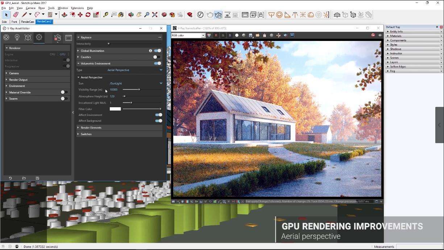Show the red channel in frame buffer
This screenshot has height=250, width=444.
[216, 35]
